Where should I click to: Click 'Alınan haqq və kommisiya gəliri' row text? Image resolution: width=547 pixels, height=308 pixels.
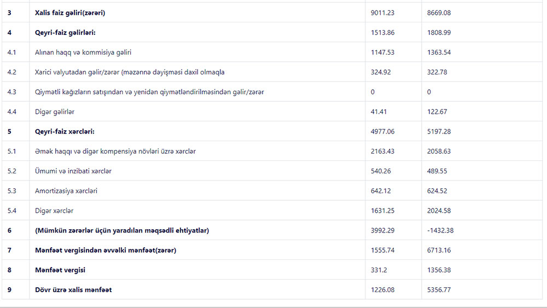click(x=83, y=53)
